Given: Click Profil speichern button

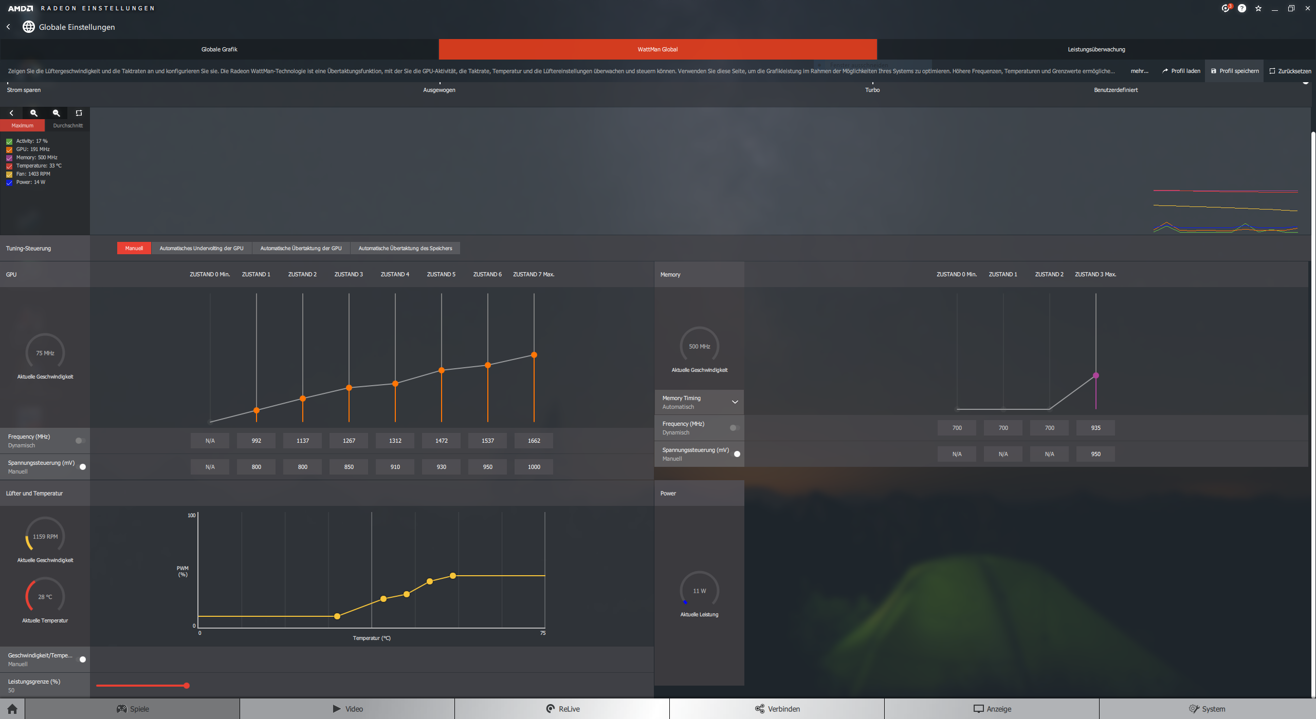Looking at the screenshot, I should tap(1234, 71).
